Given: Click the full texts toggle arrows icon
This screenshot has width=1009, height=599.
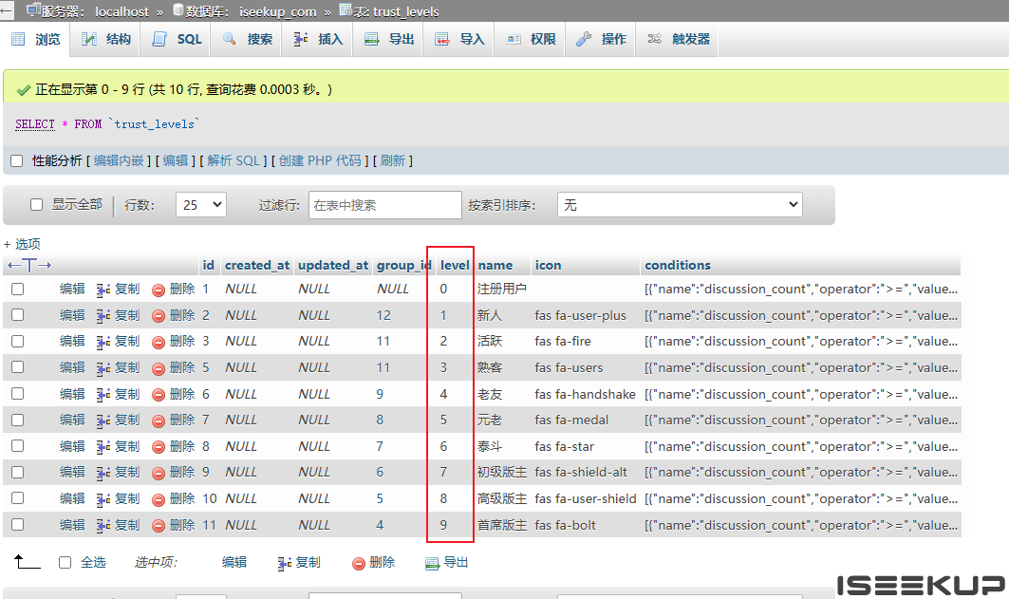Looking at the screenshot, I should [x=29, y=265].
